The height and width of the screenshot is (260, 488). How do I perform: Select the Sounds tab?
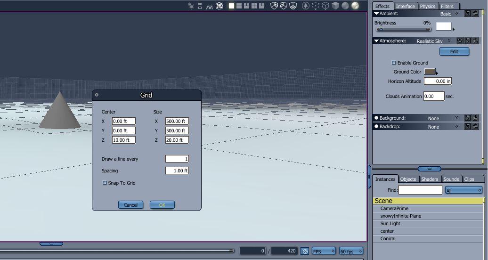(x=451, y=179)
